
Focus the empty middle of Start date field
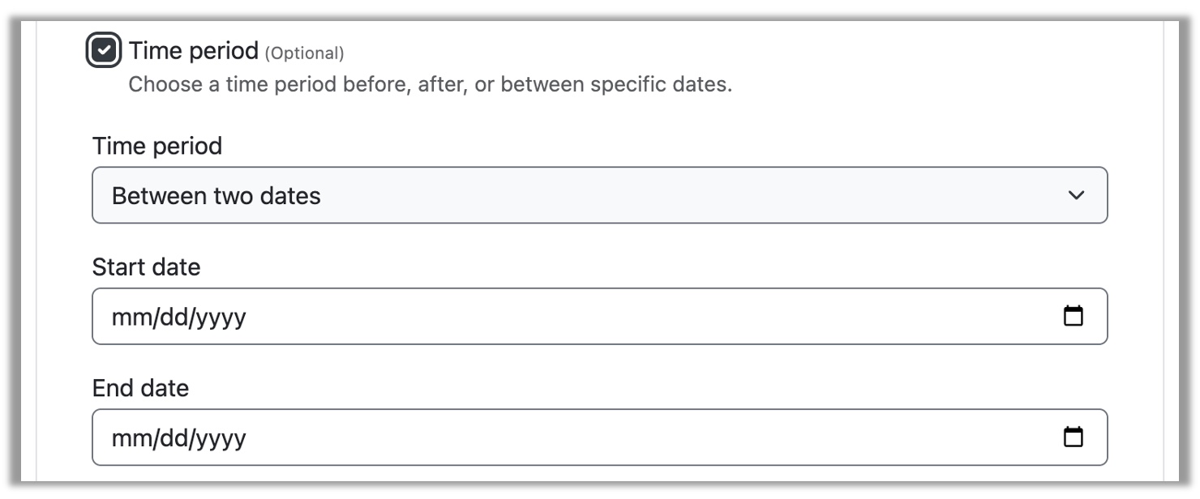[x=600, y=317]
